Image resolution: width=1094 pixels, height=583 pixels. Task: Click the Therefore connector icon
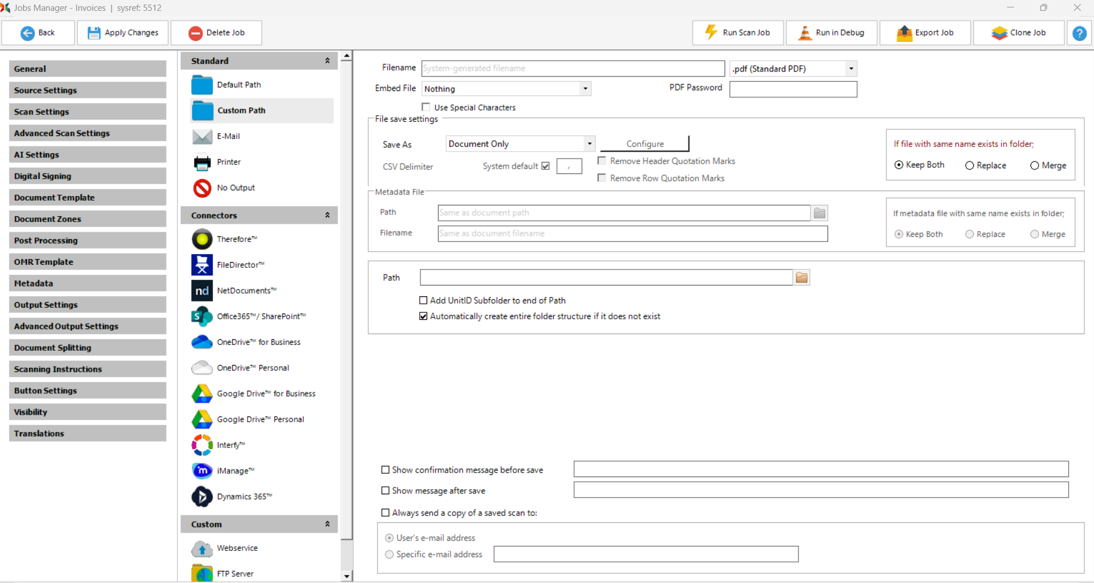pyautogui.click(x=202, y=239)
